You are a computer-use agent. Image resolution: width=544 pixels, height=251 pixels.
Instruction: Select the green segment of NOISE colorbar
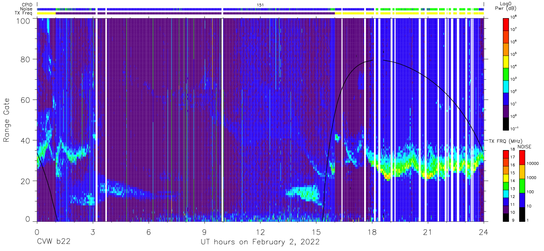point(522,185)
